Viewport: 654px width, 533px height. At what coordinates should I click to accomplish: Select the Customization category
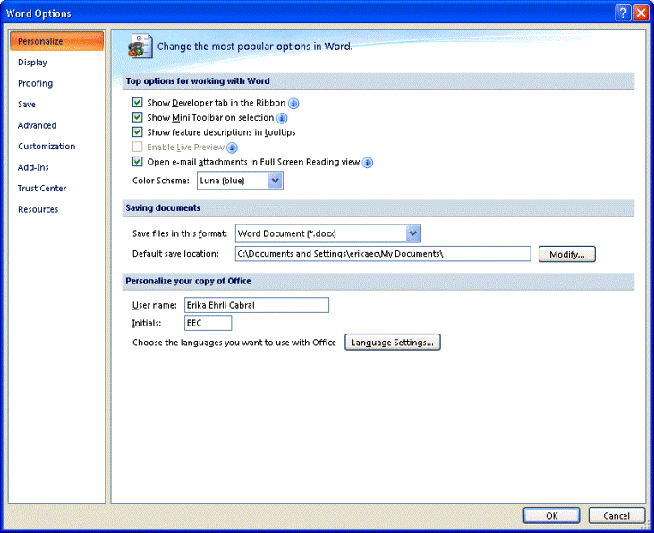pyautogui.click(x=47, y=147)
